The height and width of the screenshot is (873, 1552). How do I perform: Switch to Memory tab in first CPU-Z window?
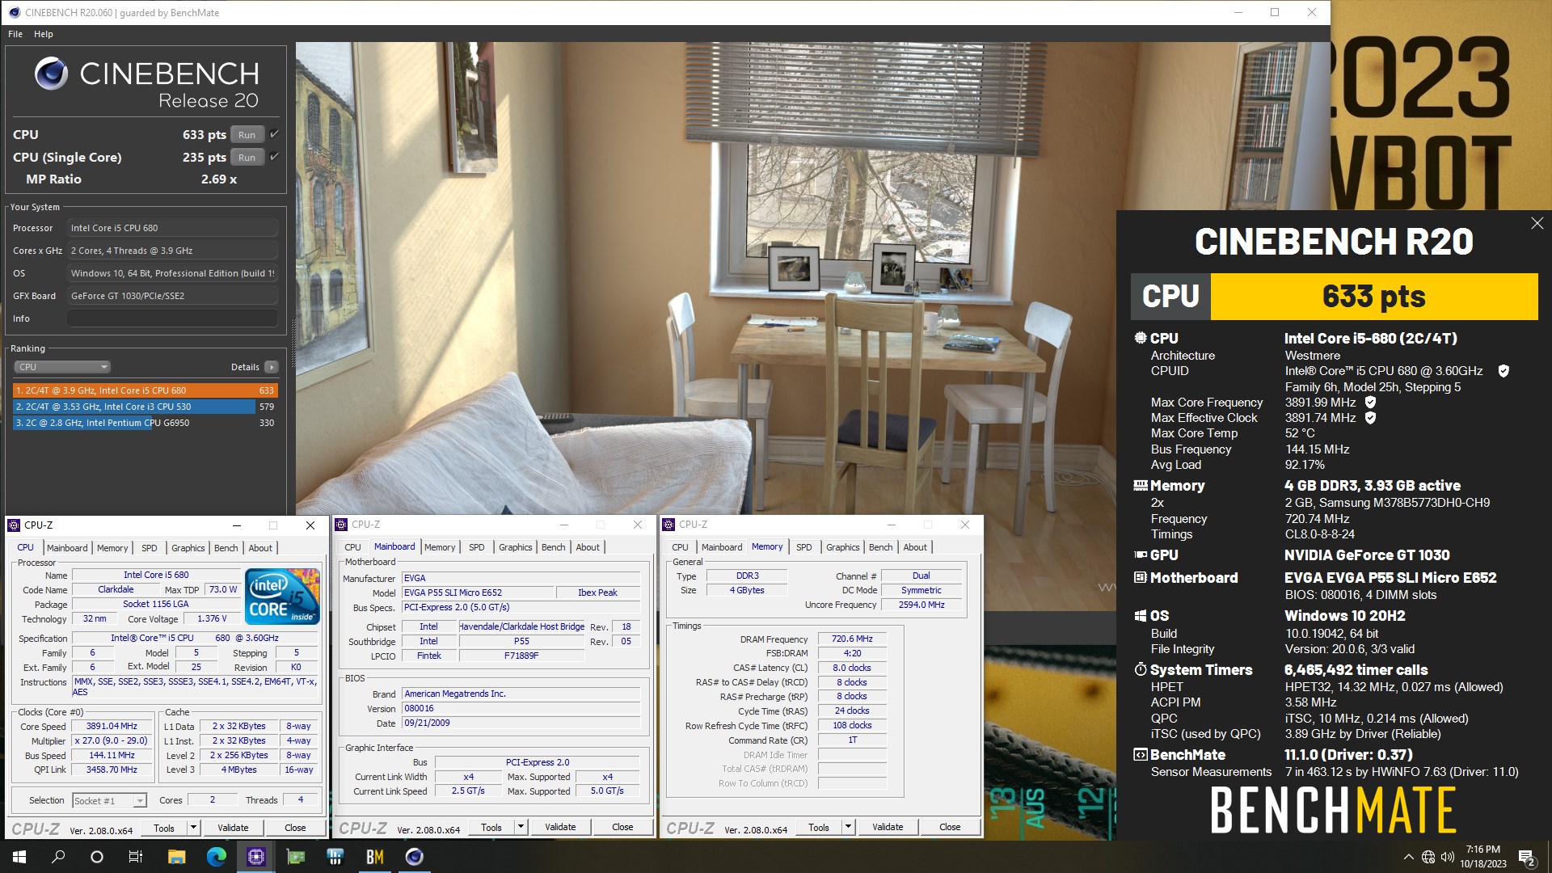tap(112, 548)
